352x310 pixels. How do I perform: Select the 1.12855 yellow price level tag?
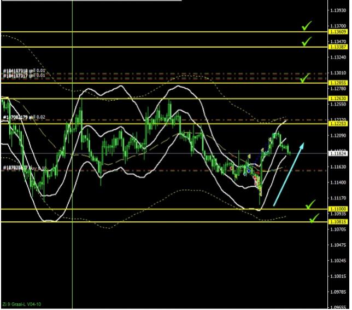pos(338,83)
